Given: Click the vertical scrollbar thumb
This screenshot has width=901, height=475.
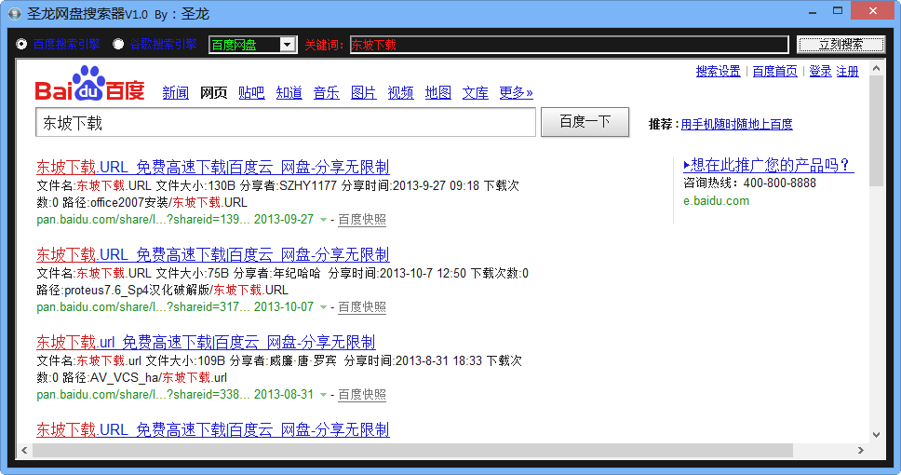Looking at the screenshot, I should [x=876, y=131].
